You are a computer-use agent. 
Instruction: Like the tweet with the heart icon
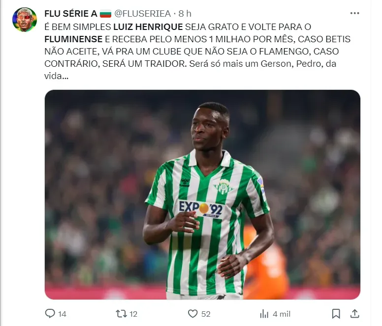(x=192, y=314)
